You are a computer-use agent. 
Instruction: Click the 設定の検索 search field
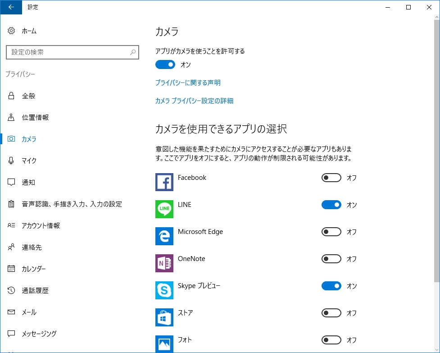pos(72,52)
